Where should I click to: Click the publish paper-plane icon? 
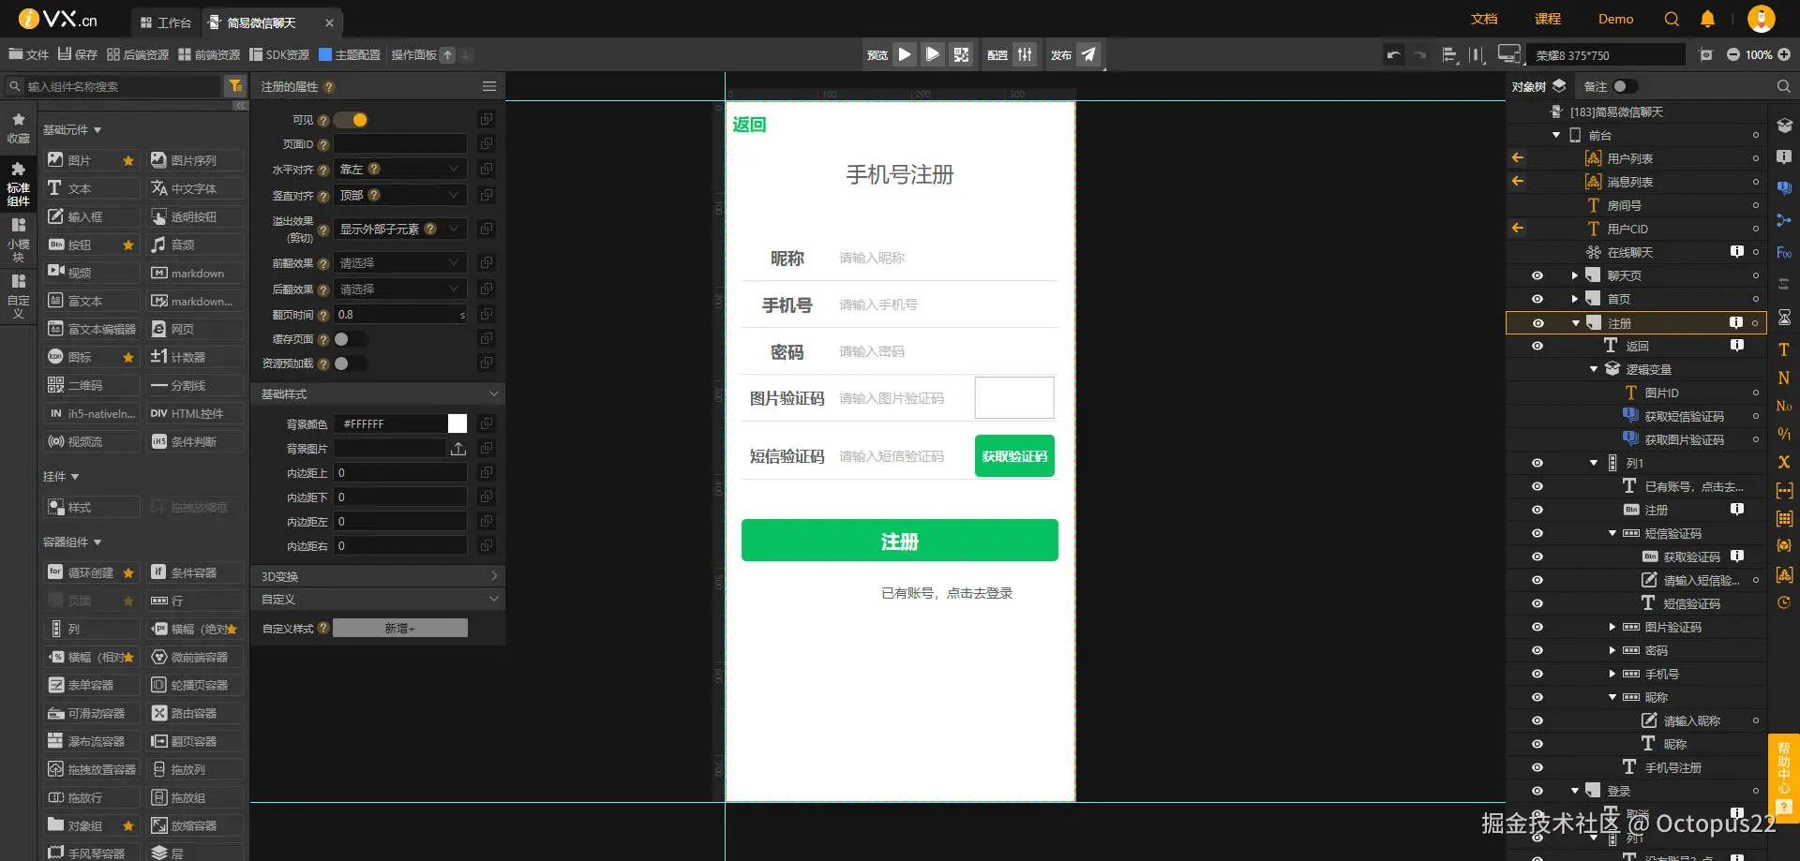click(1088, 54)
